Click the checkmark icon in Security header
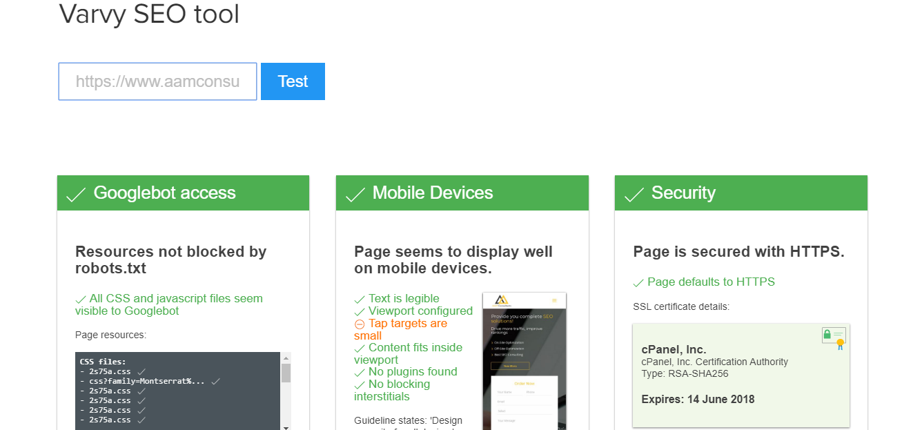The width and height of the screenshot is (922, 430). [634, 194]
